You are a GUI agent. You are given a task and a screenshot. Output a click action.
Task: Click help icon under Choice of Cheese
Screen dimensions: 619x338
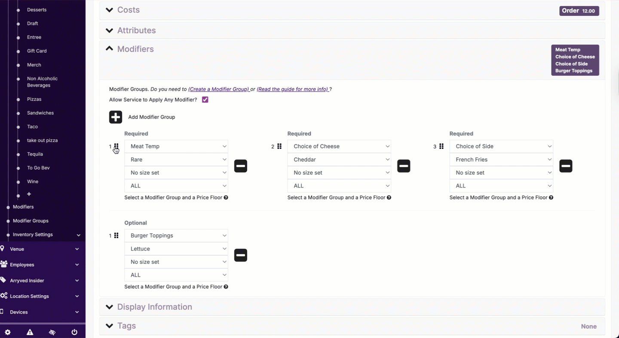pos(389,198)
